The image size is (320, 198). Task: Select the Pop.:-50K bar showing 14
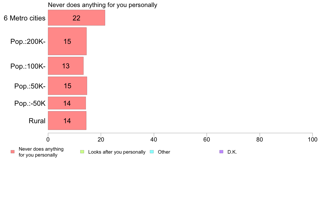[x=67, y=103]
